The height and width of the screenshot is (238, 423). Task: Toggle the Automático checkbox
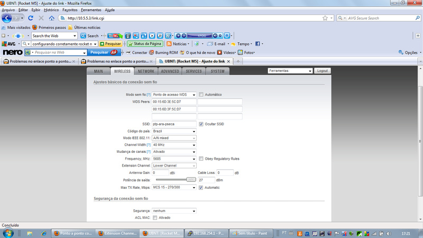[201, 94]
